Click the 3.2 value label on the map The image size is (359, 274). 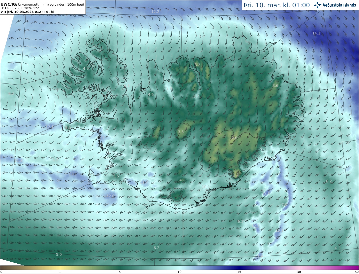coord(197,65)
